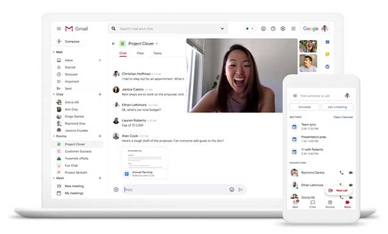Open the Project Clover room name dropdown

[156, 44]
